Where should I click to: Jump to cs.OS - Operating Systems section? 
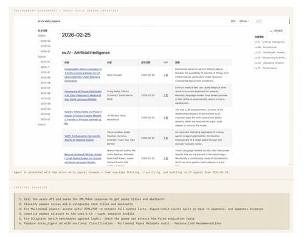point(269,63)
